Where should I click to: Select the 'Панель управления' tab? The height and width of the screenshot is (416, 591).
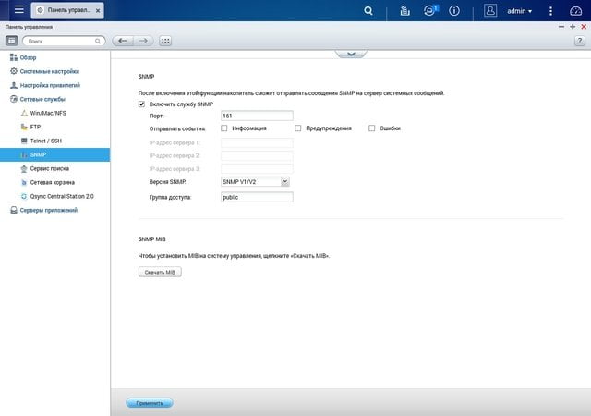(x=67, y=10)
